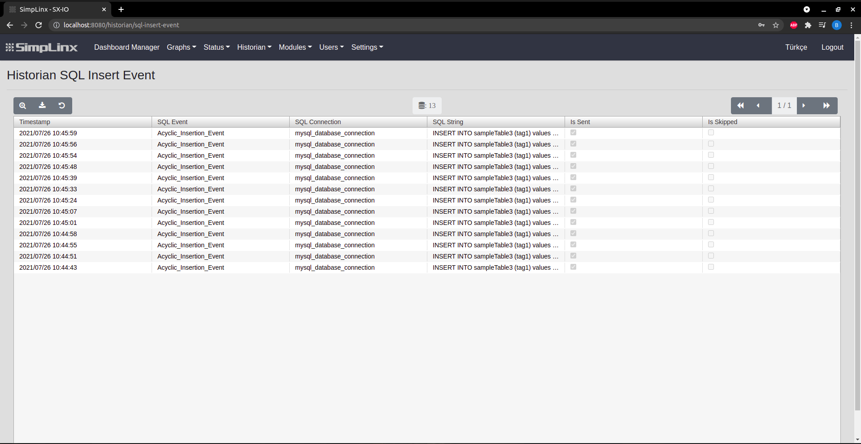Jump to last page using double-right arrow

click(826, 106)
